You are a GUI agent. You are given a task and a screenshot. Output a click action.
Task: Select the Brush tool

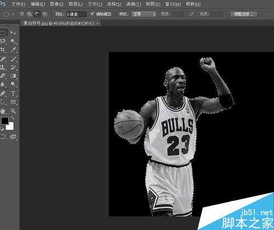[x=13, y=59]
